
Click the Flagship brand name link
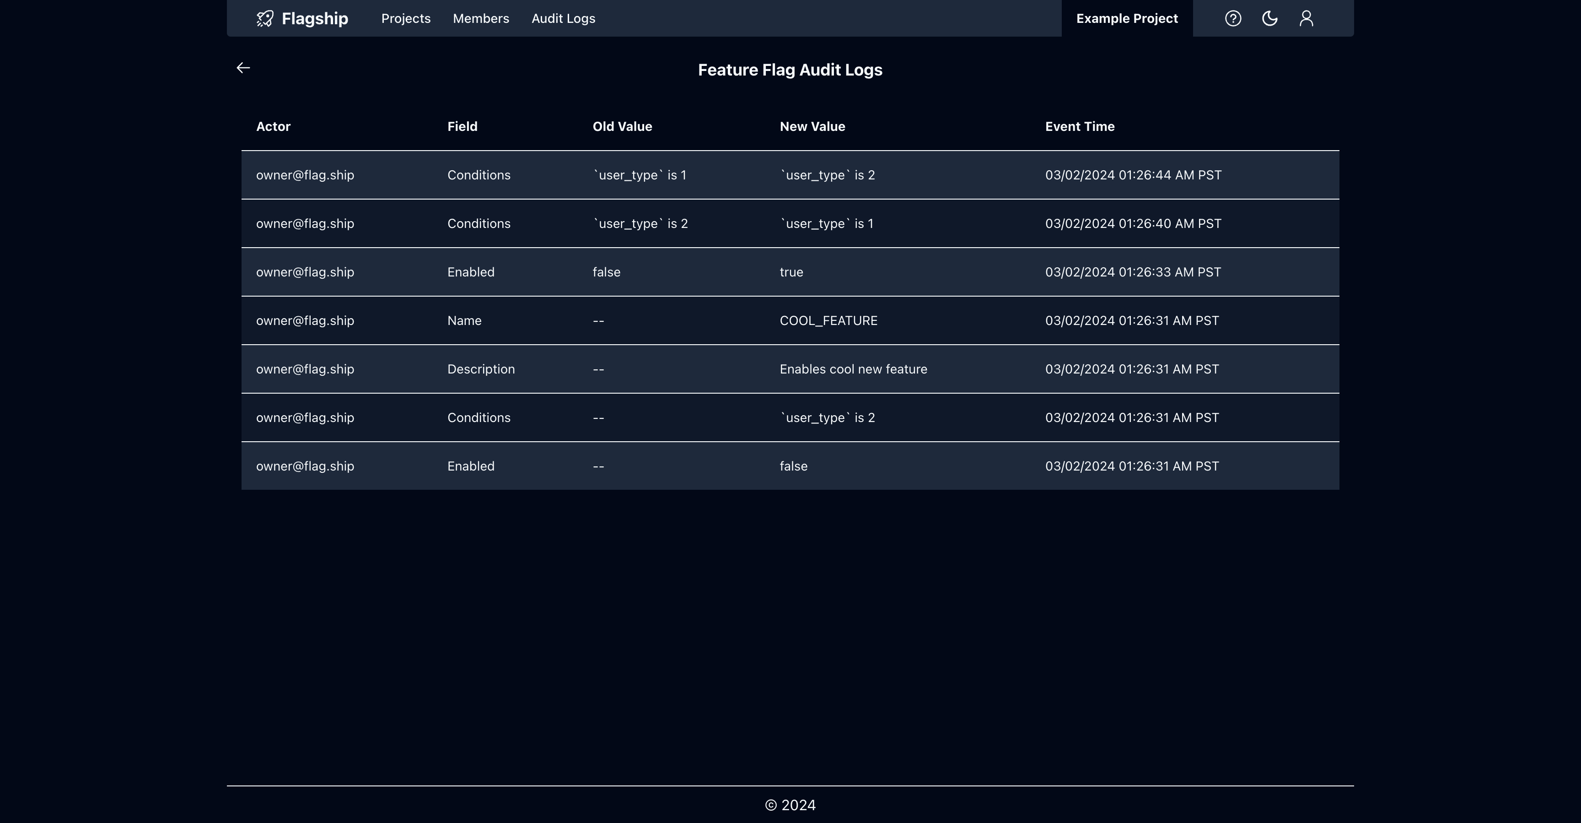(x=315, y=18)
